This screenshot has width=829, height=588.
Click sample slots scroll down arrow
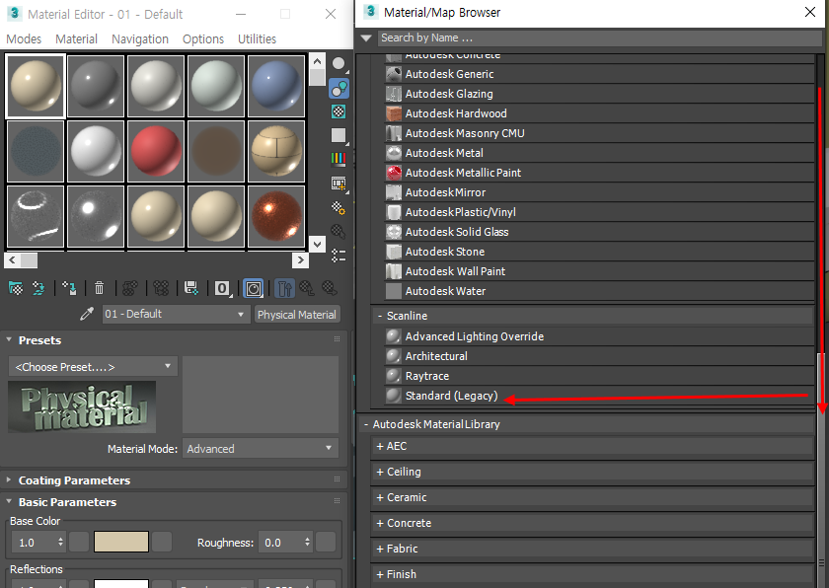pyautogui.click(x=317, y=244)
